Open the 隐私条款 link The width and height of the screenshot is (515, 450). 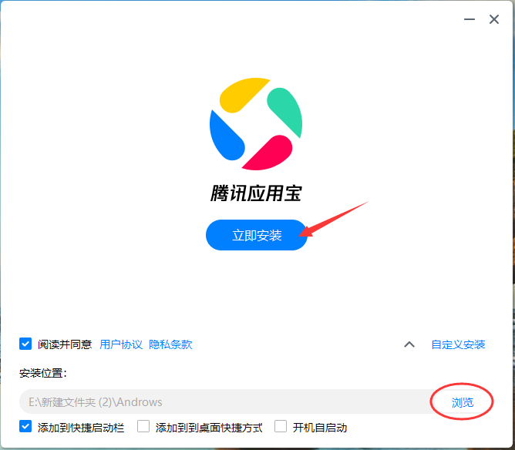tap(170, 344)
